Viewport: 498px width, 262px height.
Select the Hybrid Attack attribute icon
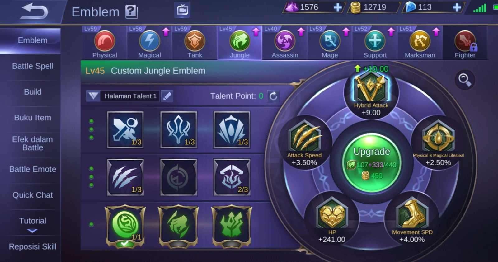click(x=371, y=89)
